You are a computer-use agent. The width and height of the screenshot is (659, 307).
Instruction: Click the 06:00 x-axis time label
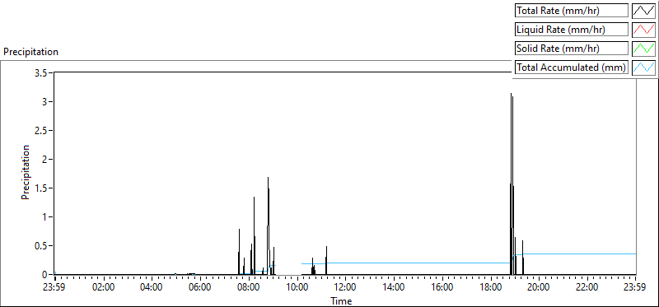pos(200,288)
